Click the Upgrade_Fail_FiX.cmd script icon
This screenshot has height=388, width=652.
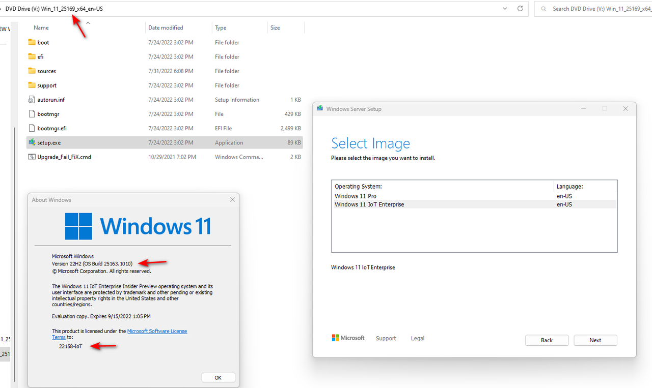(32, 157)
